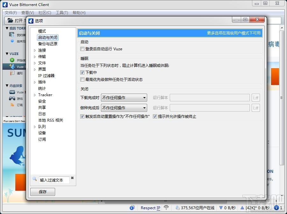Screen dimensions: 287x214
Task: Open the 工具(T) menu
Action: [62, 13]
